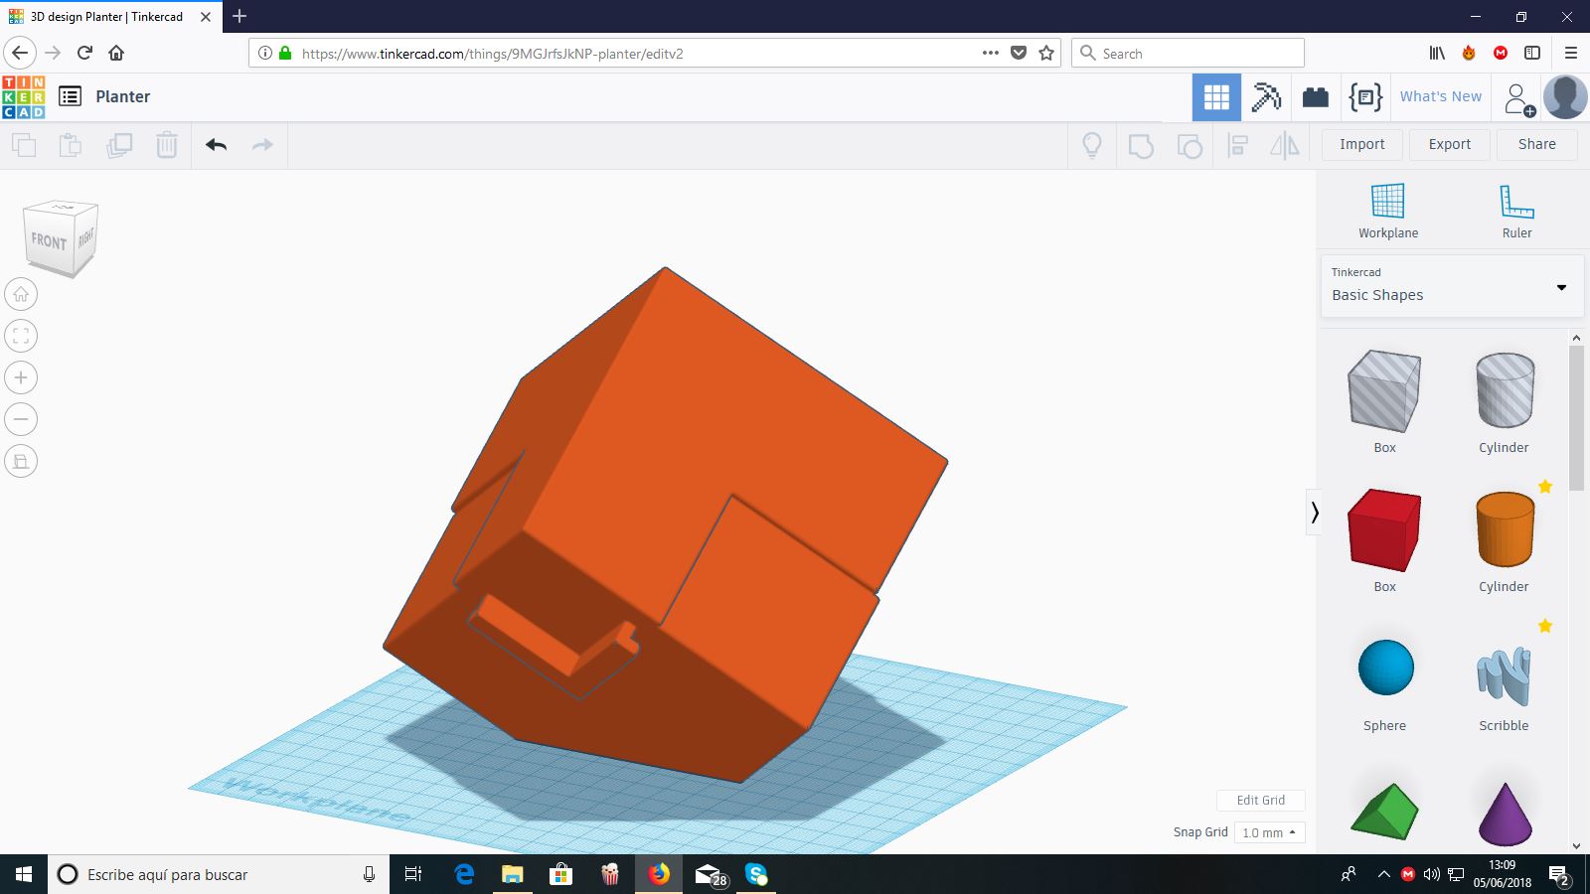Open the user profile avatar
The width and height of the screenshot is (1590, 894).
point(1565,96)
